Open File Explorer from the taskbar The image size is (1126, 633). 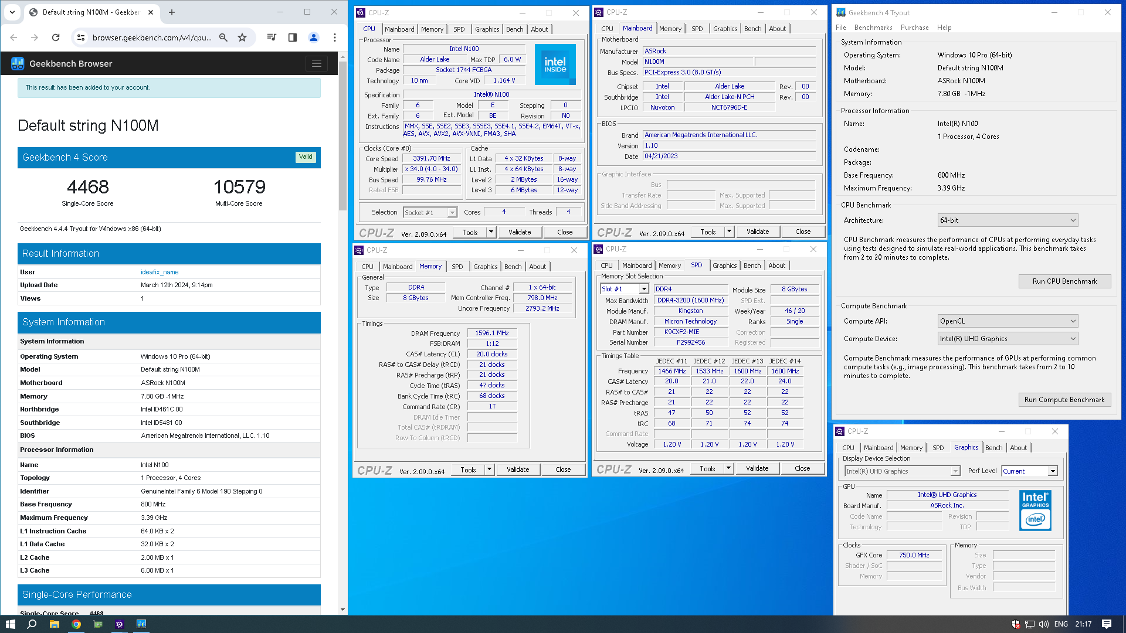point(54,624)
